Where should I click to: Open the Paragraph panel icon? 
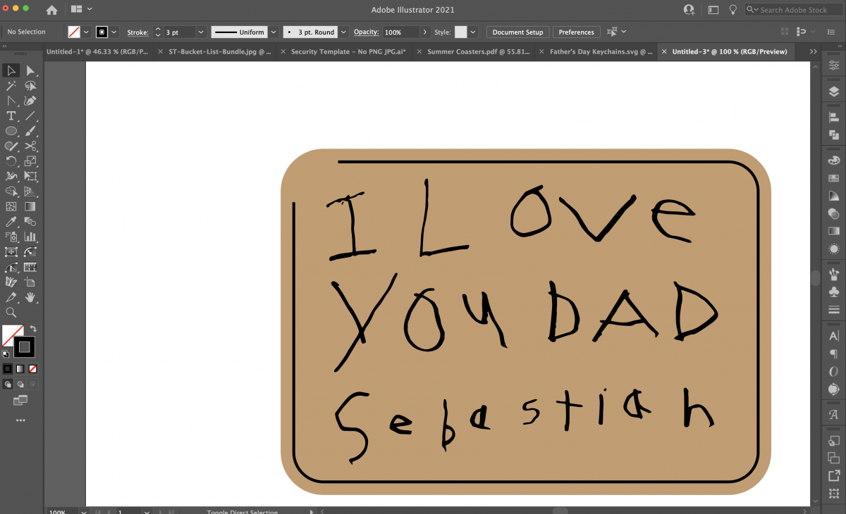pyautogui.click(x=834, y=353)
